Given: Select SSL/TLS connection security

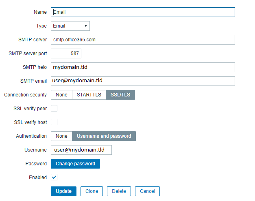Looking at the screenshot, I should coord(120,95).
